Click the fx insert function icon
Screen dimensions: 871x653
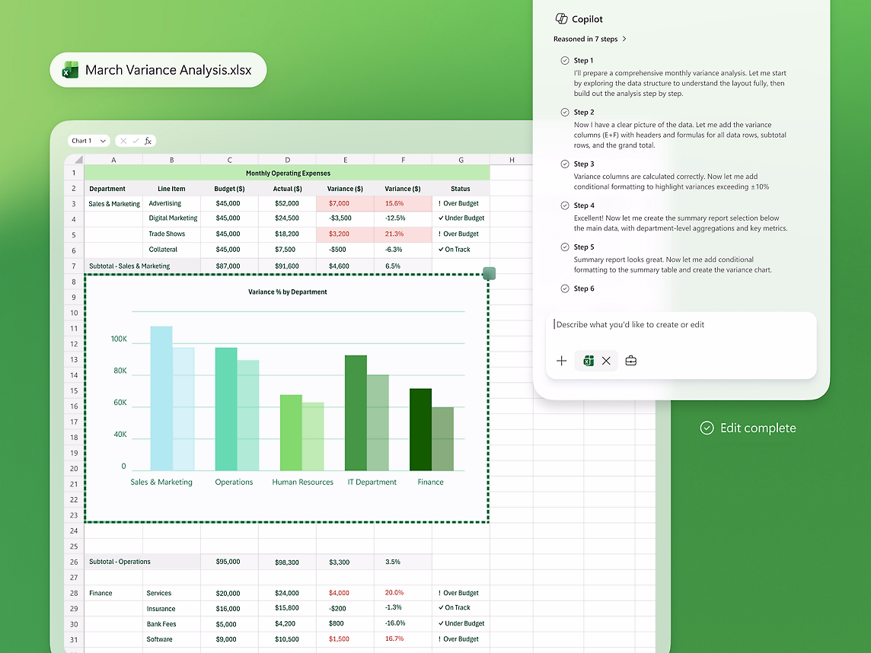148,141
